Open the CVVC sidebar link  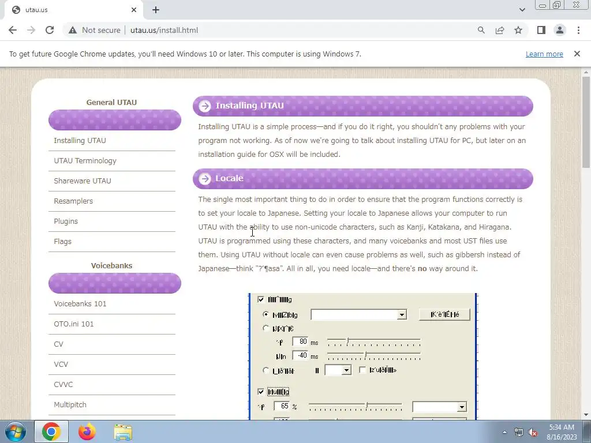pyautogui.click(x=63, y=385)
